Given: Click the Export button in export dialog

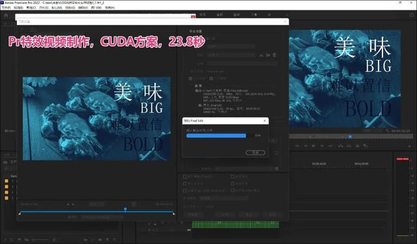Looking at the screenshot, I should tap(249, 215).
